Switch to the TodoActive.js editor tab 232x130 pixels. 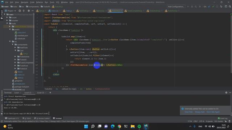155,11
